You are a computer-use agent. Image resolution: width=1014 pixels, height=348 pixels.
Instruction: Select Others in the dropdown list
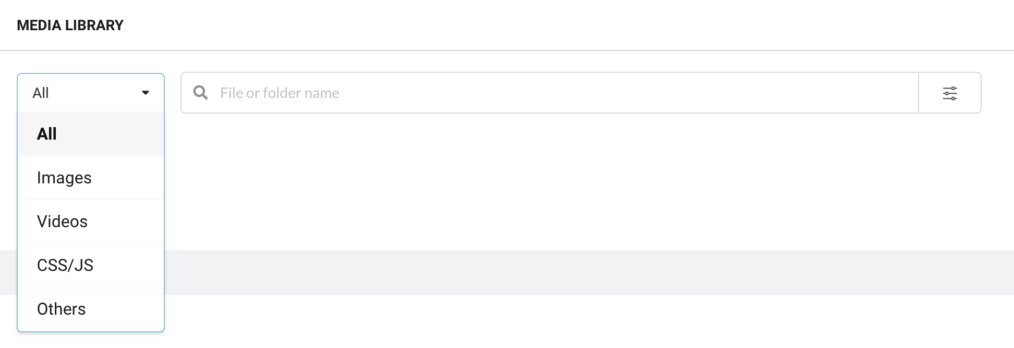pyautogui.click(x=91, y=309)
